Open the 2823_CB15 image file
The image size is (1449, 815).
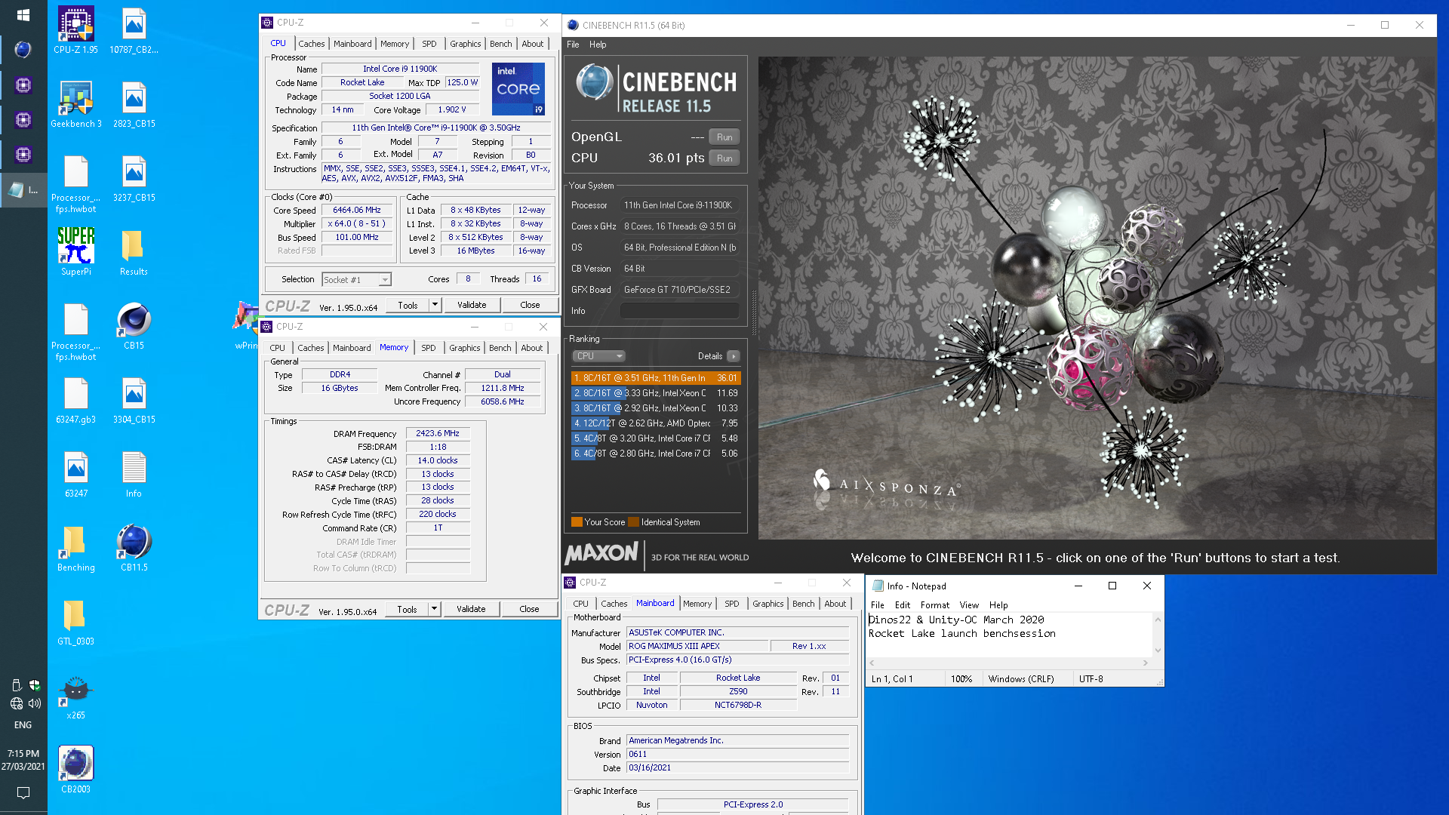pyautogui.click(x=134, y=104)
